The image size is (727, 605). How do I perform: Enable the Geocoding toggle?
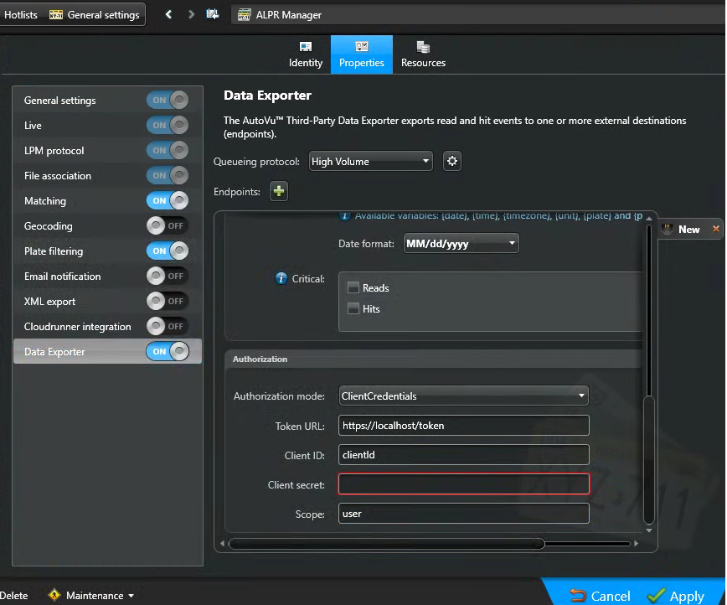(x=167, y=226)
